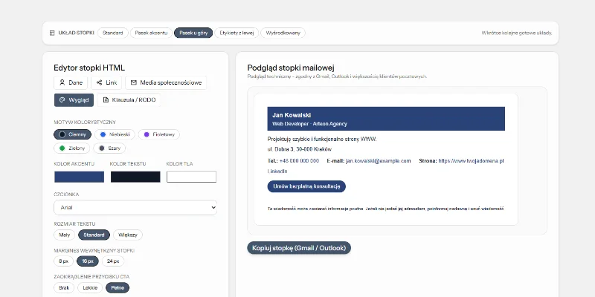Screen dimensions: 595x297
Task: Open the Media społecznościowe tab
Action: point(165,82)
